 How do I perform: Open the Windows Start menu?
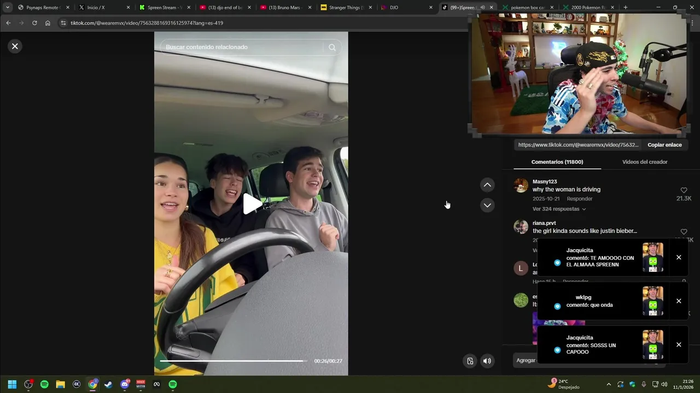(x=12, y=384)
